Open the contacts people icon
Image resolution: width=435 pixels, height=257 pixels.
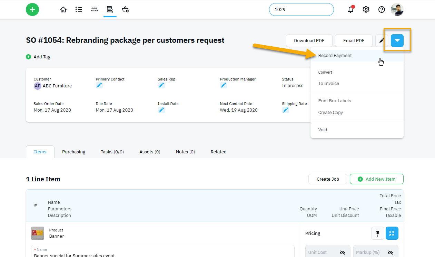pos(94,9)
